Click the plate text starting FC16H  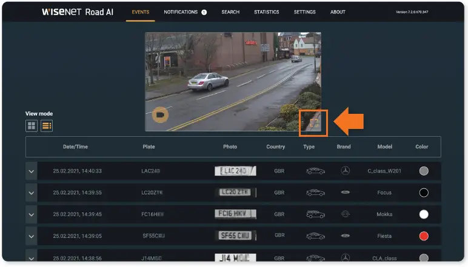pyautogui.click(x=153, y=214)
